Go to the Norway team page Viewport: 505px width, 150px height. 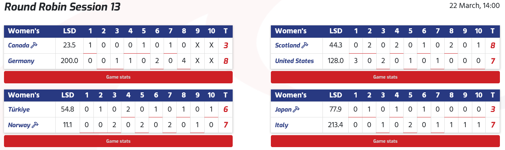click(x=19, y=125)
